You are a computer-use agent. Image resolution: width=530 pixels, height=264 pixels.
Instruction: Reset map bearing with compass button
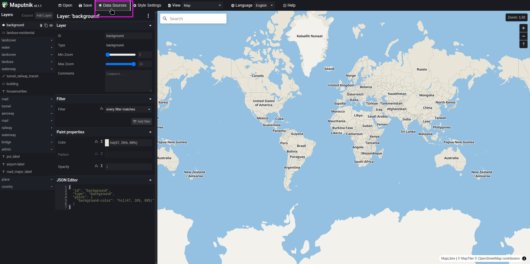click(523, 44)
